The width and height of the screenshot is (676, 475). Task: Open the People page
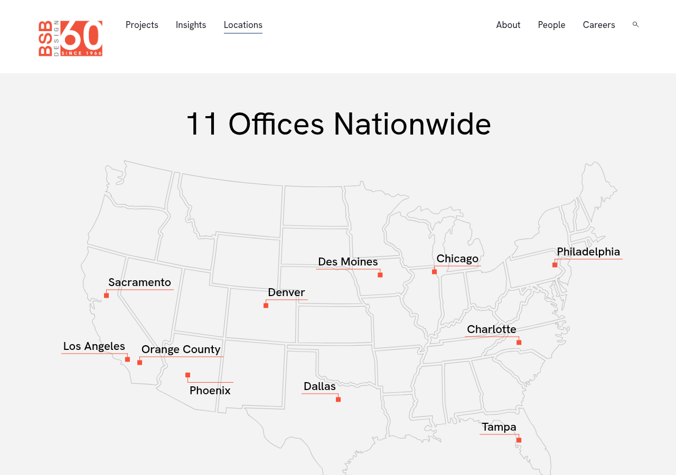(x=551, y=24)
